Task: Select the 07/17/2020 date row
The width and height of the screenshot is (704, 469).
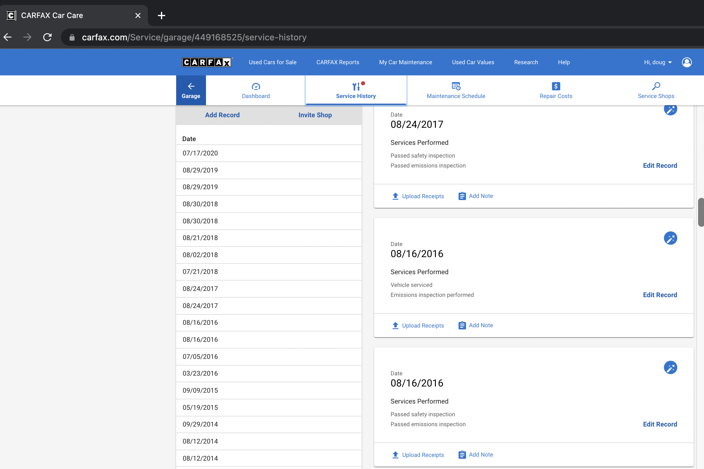Action: 269,153
